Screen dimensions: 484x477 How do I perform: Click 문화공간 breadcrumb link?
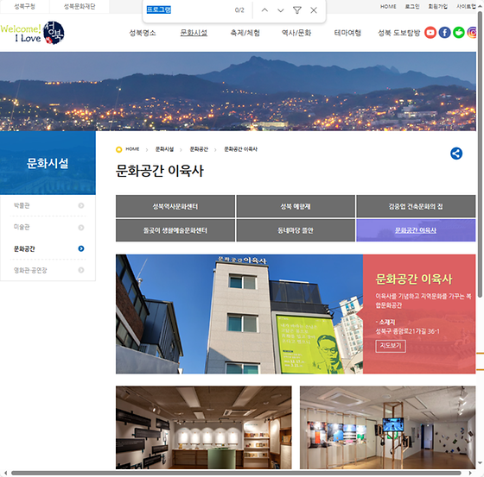199,149
